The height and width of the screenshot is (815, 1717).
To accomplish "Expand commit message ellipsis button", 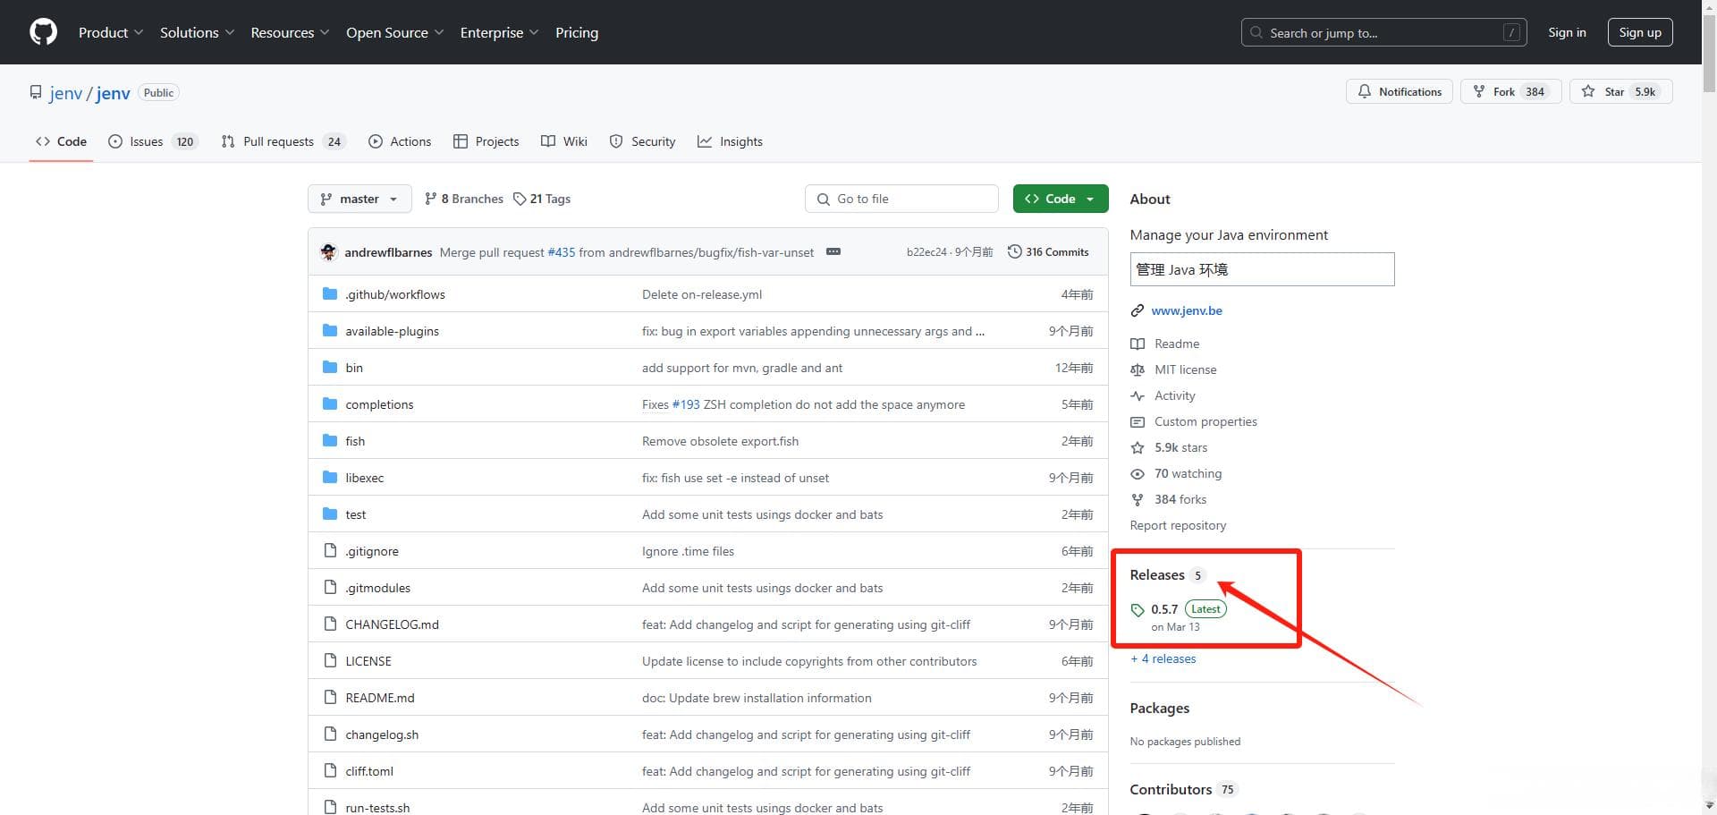I will [x=833, y=252].
